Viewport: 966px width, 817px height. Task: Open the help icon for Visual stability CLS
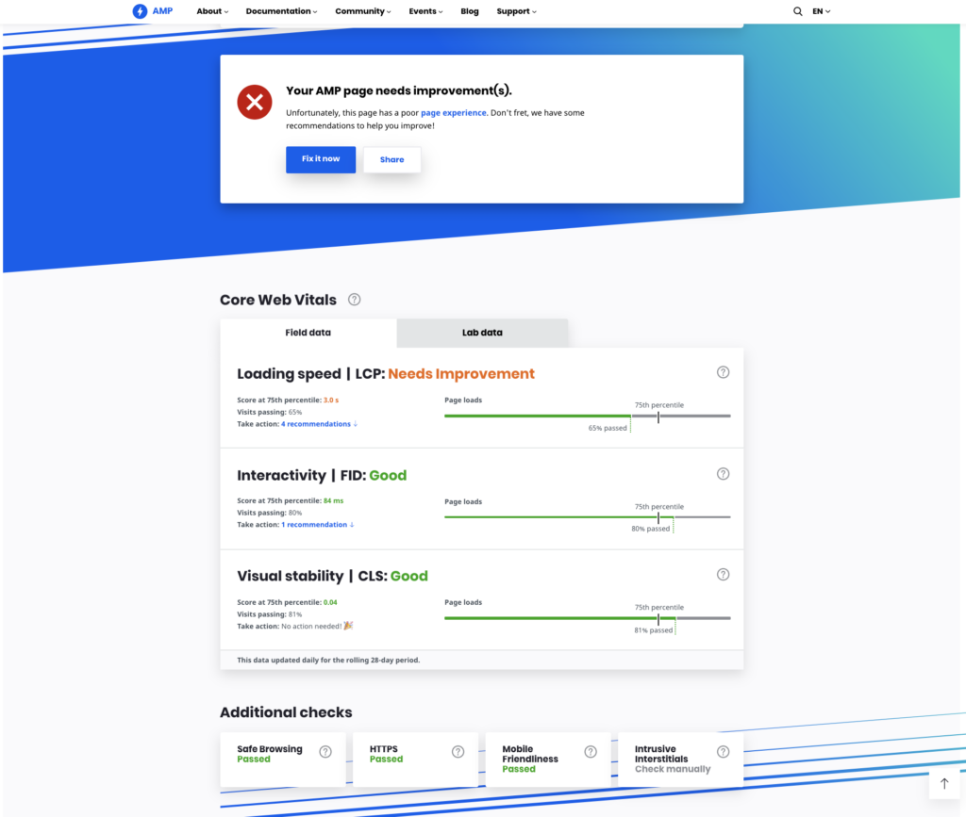tap(724, 575)
